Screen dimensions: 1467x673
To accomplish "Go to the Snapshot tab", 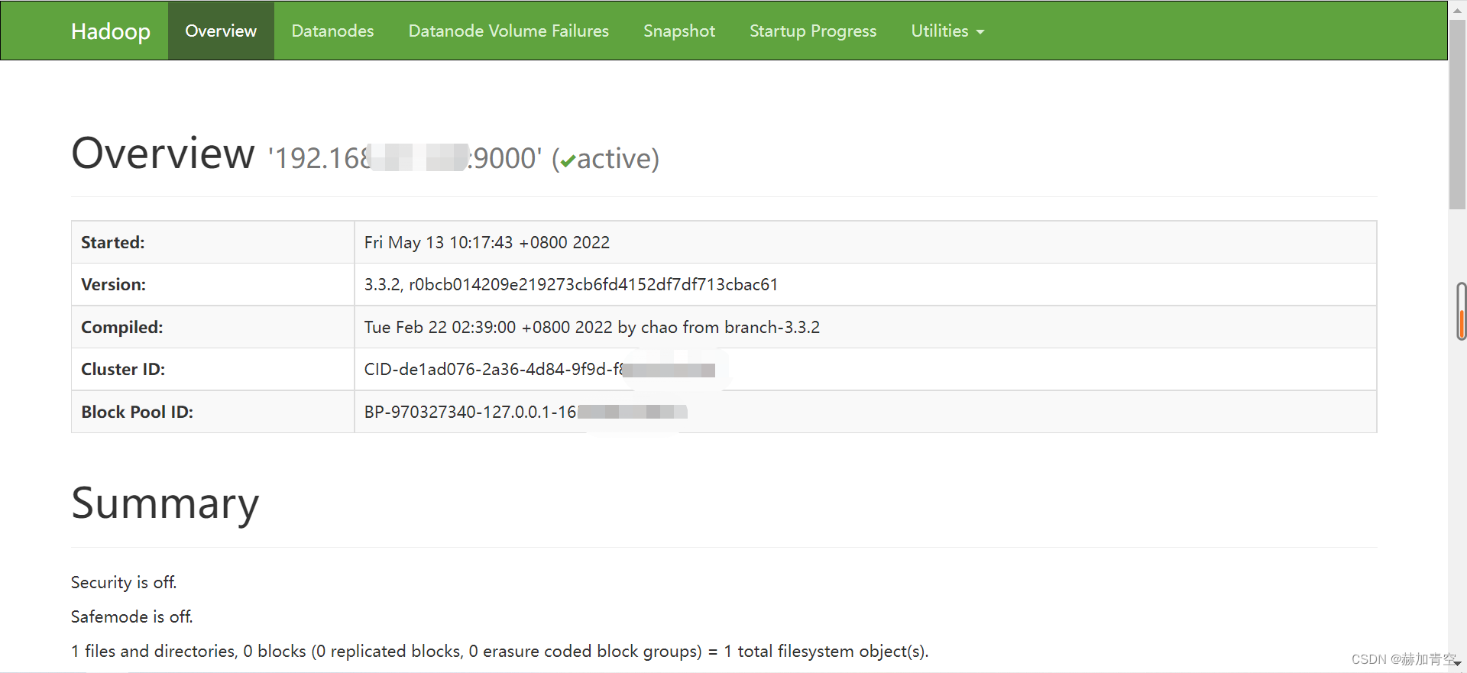I will coord(678,31).
